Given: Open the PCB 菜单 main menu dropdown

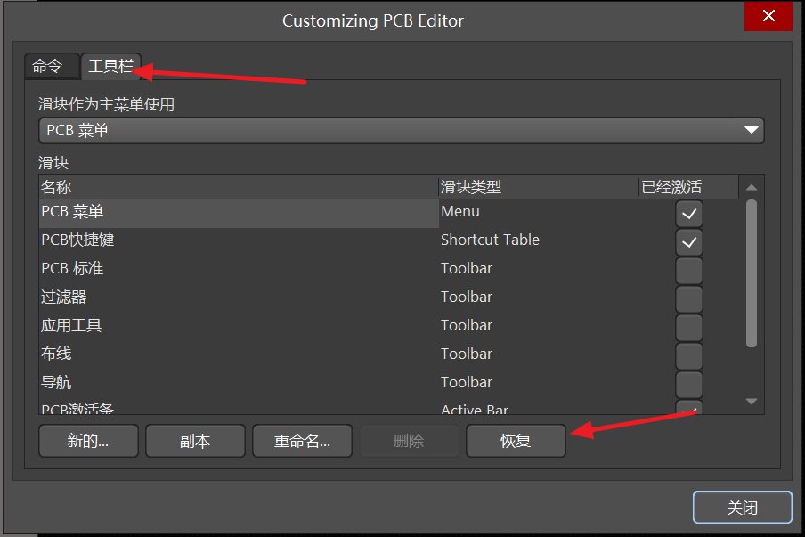Looking at the screenshot, I should click(x=401, y=130).
